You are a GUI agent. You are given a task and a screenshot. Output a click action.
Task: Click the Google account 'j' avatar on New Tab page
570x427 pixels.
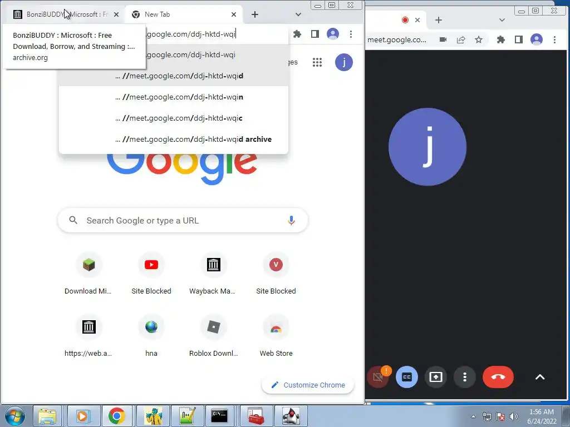point(344,62)
